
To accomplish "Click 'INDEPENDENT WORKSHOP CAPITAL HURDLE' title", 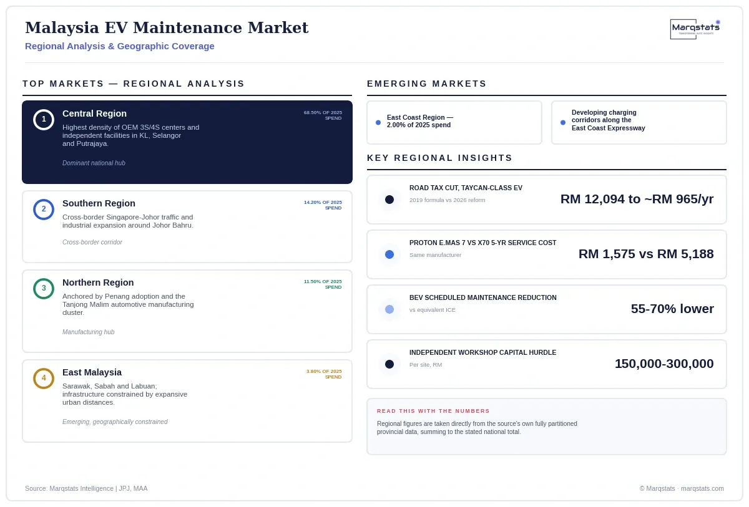I will click(x=482, y=352).
